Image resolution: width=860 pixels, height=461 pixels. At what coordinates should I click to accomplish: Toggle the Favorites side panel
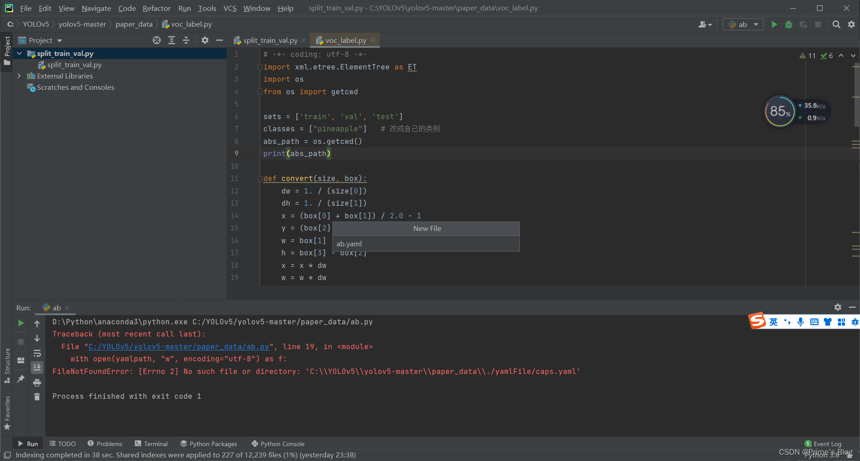click(7, 413)
